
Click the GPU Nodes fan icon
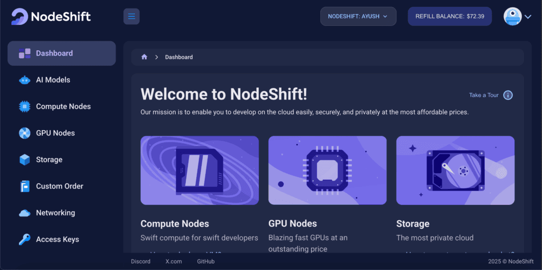coord(24,133)
